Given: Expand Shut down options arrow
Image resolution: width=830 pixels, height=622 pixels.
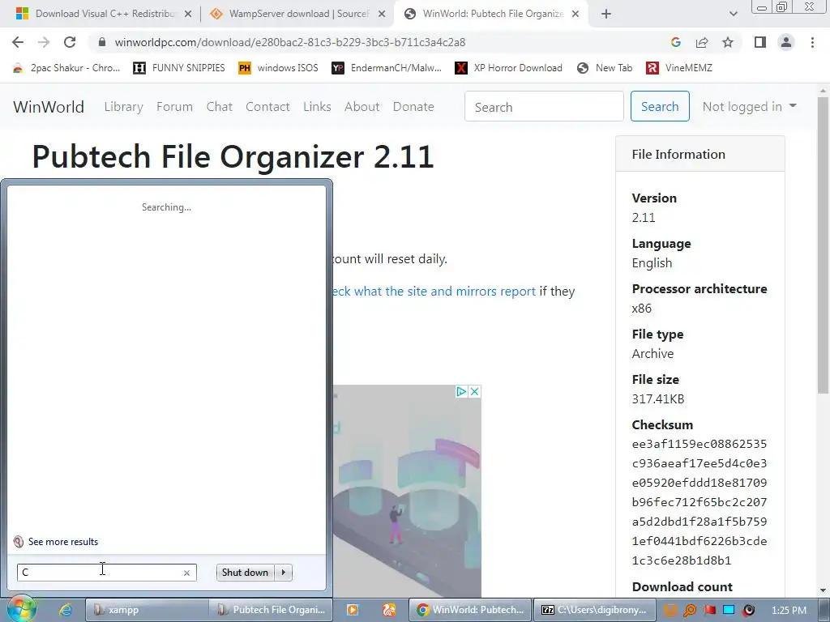Looking at the screenshot, I should [x=284, y=573].
